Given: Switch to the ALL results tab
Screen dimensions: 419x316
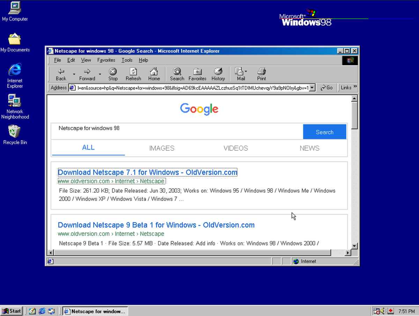Looking at the screenshot, I should click(88, 148).
